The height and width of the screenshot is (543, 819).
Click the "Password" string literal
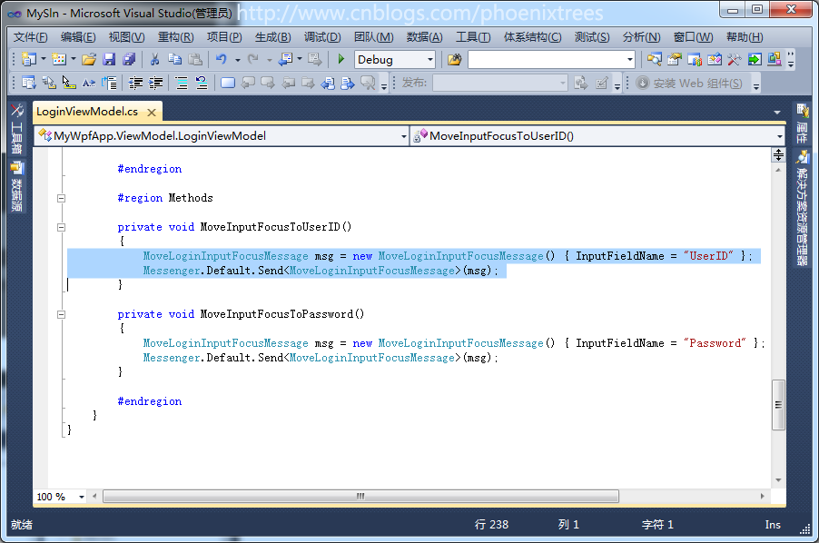[x=715, y=343]
